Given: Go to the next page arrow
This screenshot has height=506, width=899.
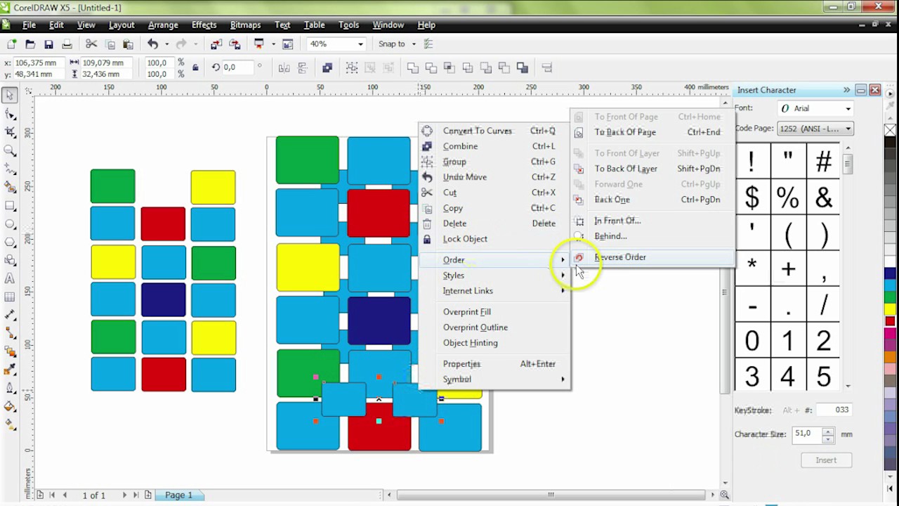Looking at the screenshot, I should point(124,495).
